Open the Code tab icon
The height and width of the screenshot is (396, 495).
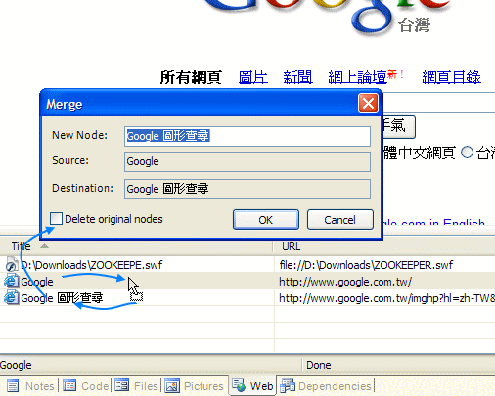click(x=69, y=386)
